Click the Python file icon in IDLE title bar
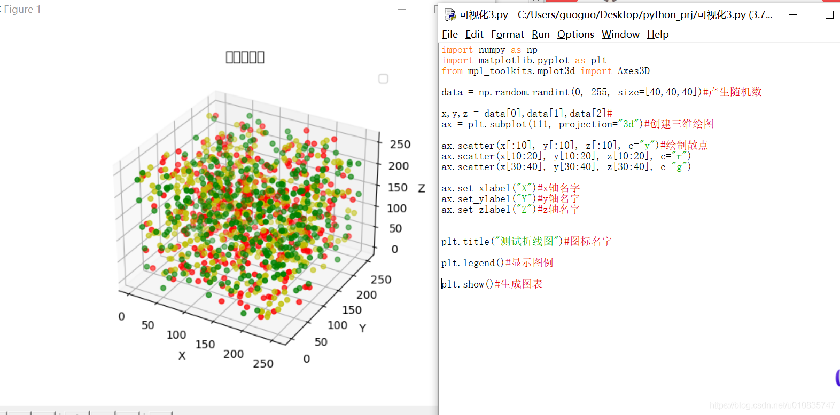 [x=450, y=14]
